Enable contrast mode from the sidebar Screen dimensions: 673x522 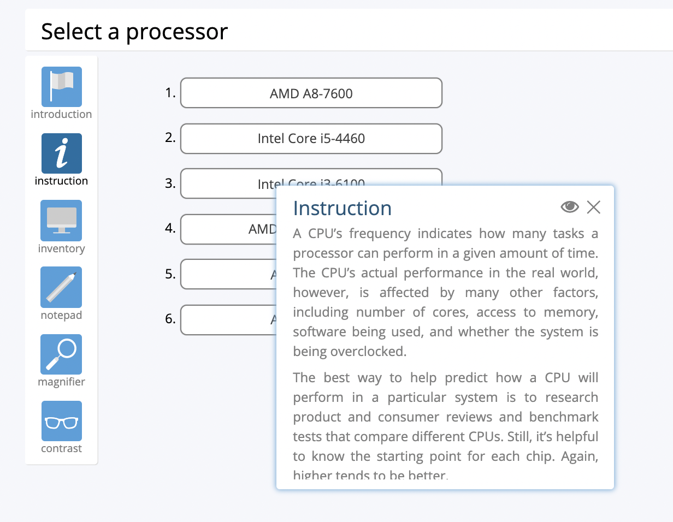click(61, 420)
